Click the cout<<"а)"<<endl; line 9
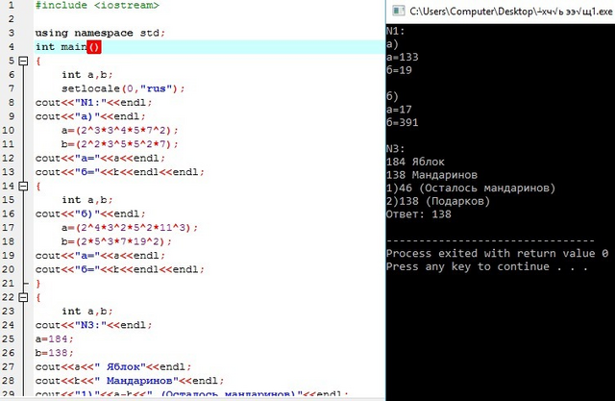Image resolution: width=615 pixels, height=401 pixels. click(90, 116)
